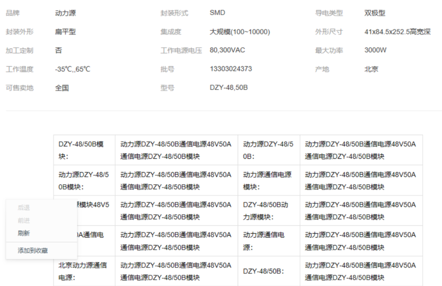Click the 封装外形 label
This screenshot has height=286, width=442.
coord(20,31)
